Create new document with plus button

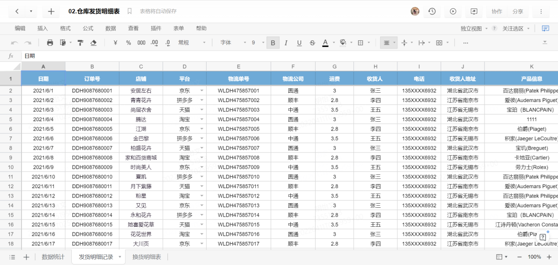point(51,11)
